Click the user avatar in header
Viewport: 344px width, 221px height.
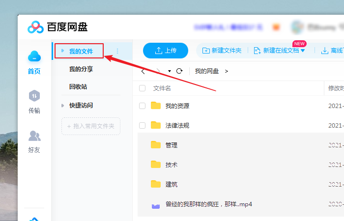pos(297,27)
